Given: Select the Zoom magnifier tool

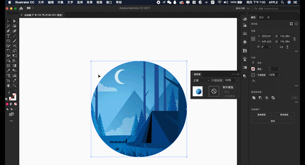Looking at the screenshot, I should 14,85.
